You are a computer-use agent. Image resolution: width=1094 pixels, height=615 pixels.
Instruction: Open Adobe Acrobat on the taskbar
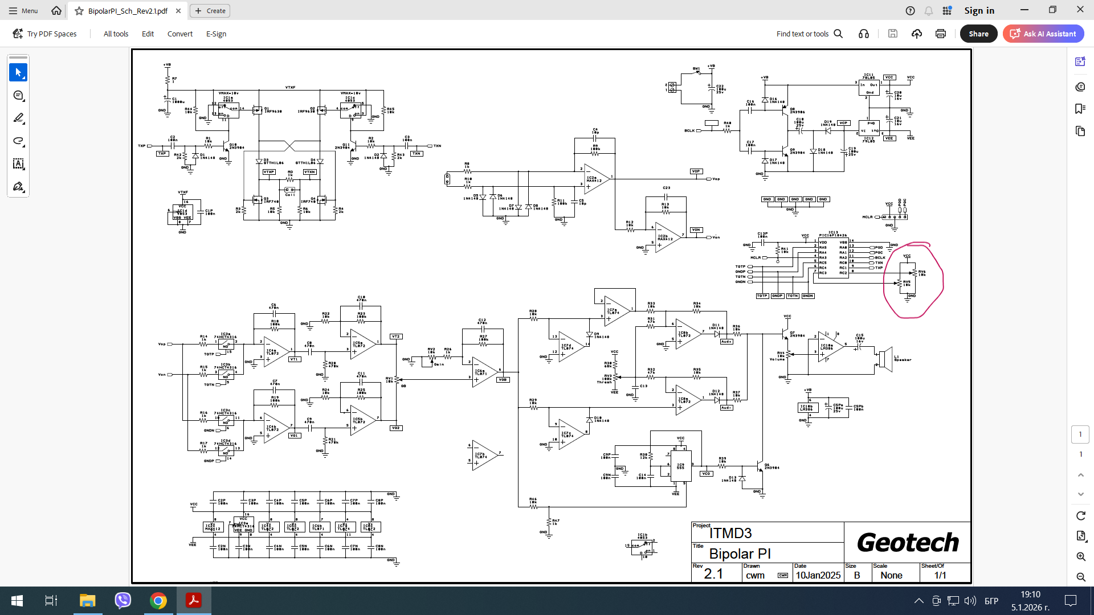point(194,601)
